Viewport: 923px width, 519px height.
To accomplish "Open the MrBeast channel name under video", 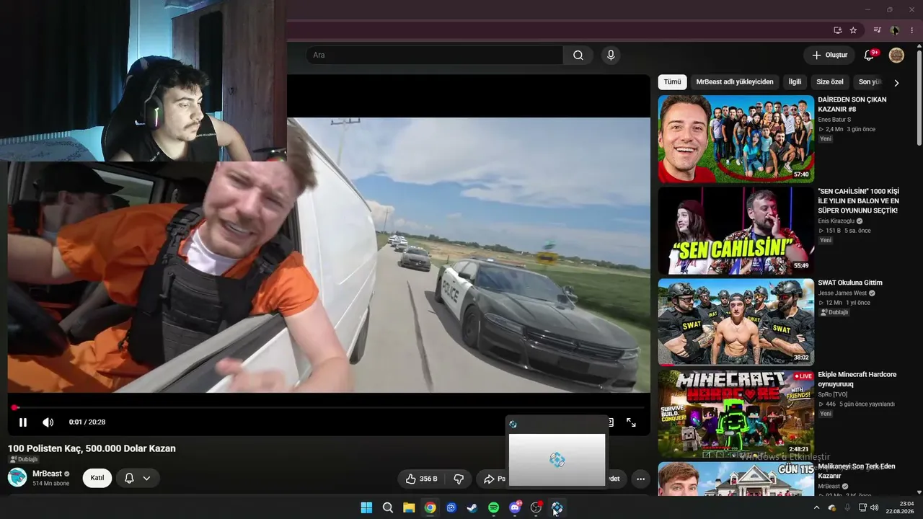I will click(47, 474).
